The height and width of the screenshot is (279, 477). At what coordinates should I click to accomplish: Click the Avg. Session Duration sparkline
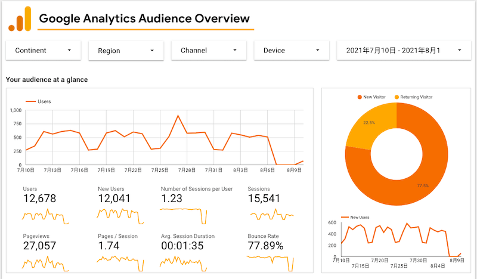tap(184, 263)
